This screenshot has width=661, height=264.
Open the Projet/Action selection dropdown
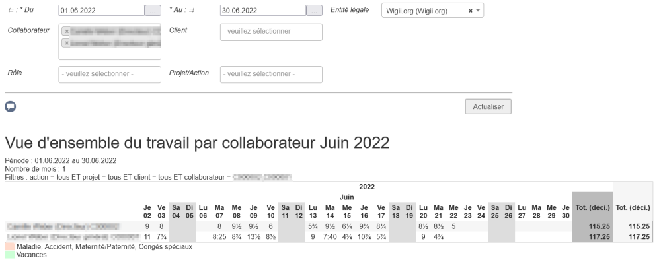(x=271, y=74)
